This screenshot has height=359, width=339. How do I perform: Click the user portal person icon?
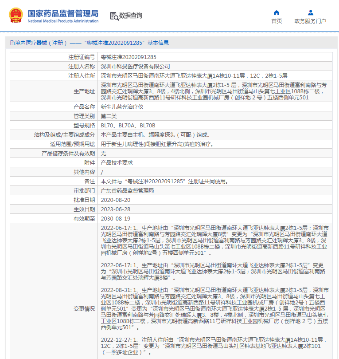click(x=311, y=12)
